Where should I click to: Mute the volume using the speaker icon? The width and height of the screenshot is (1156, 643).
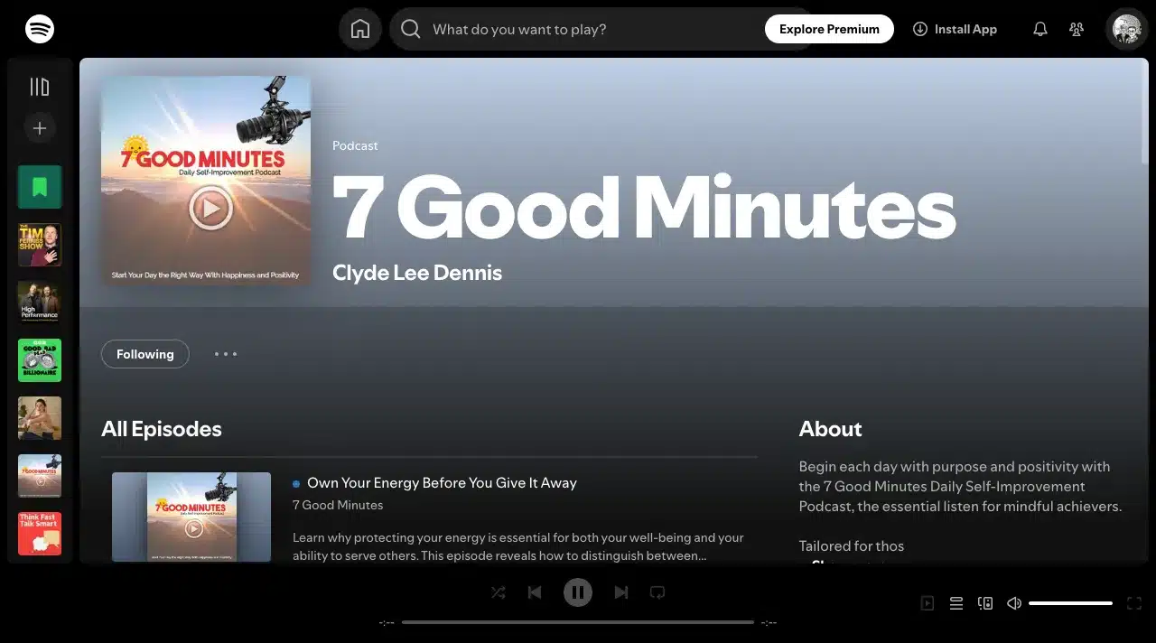point(1014,602)
